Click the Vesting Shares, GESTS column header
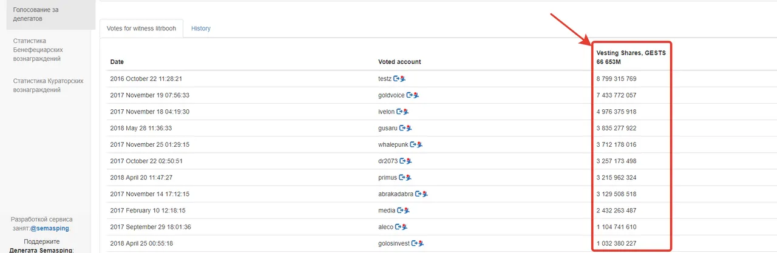Image resolution: width=777 pixels, height=253 pixels. pyautogui.click(x=631, y=53)
